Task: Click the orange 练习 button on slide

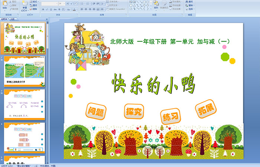Action: coord(170,116)
